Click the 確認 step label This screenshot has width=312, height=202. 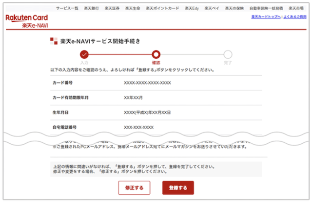tap(156, 63)
